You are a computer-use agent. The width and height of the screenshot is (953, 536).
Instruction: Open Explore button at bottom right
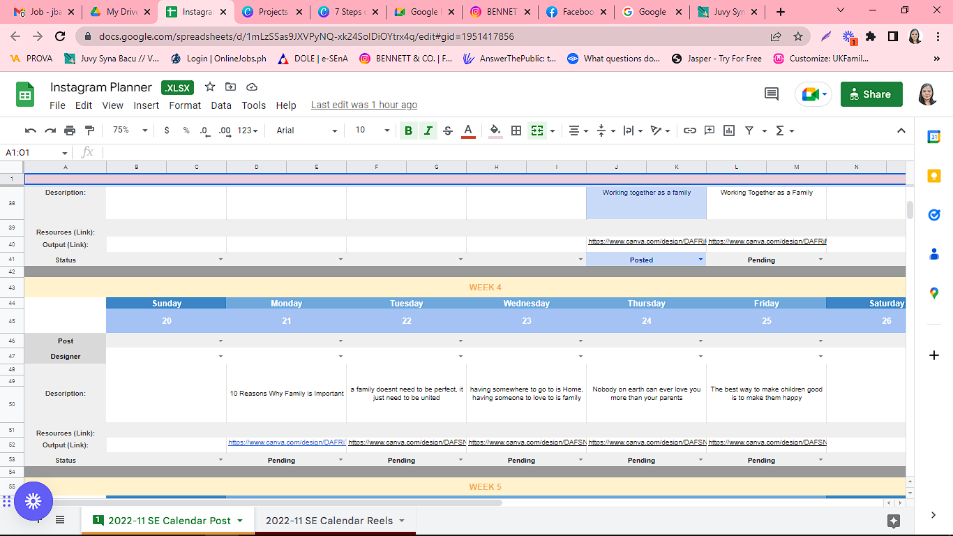[x=894, y=521]
